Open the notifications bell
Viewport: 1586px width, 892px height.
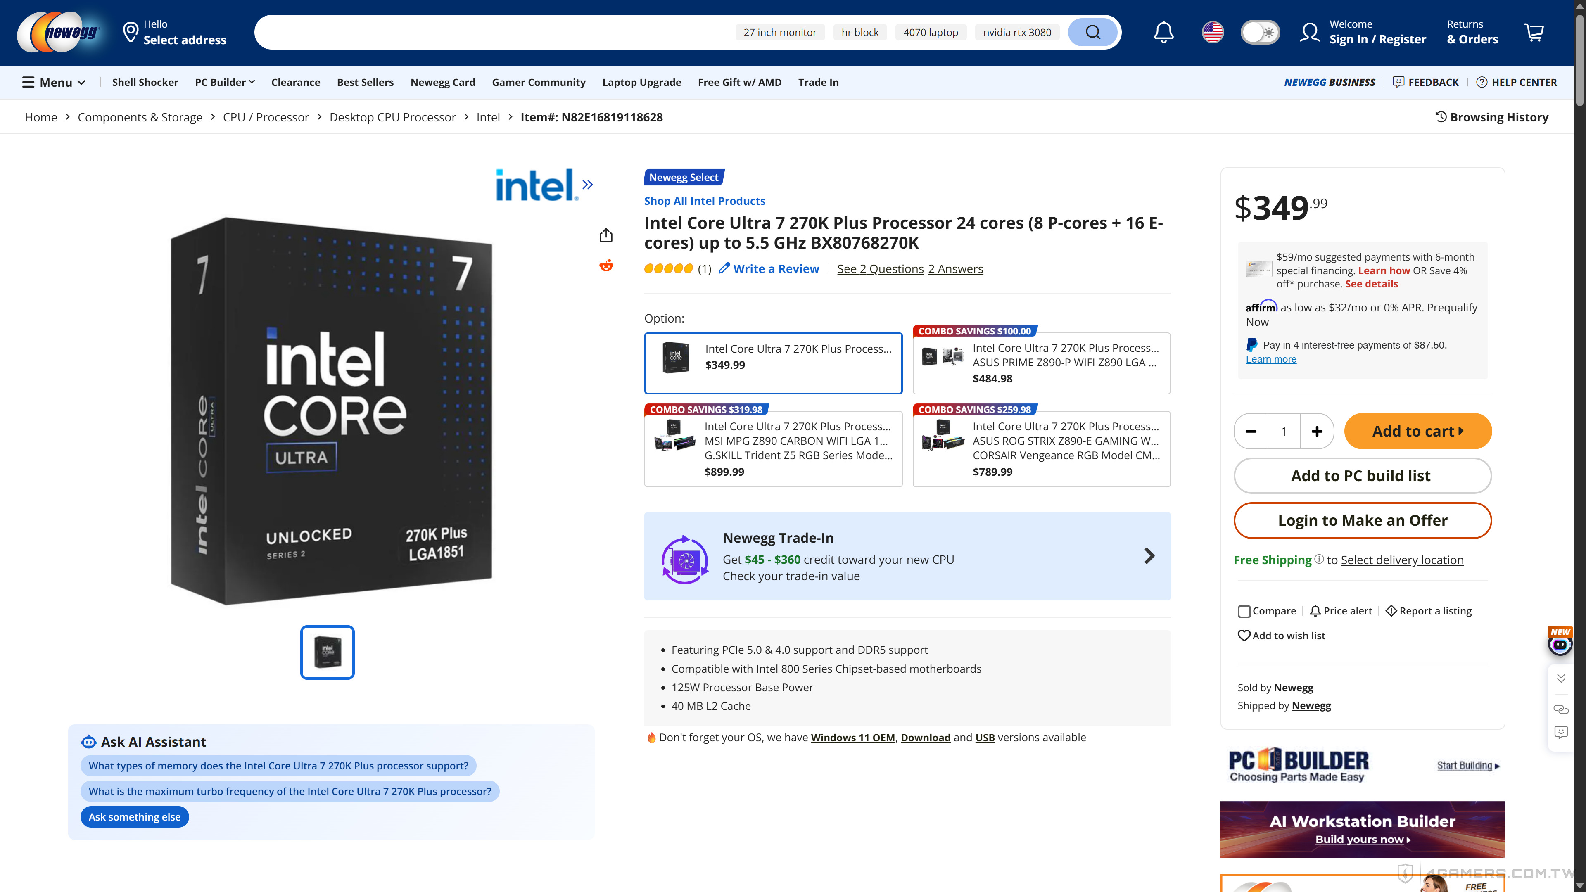click(1163, 32)
